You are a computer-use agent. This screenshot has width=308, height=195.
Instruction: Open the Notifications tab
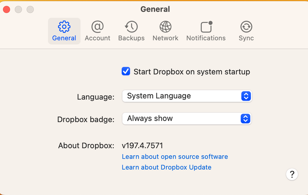click(x=206, y=31)
